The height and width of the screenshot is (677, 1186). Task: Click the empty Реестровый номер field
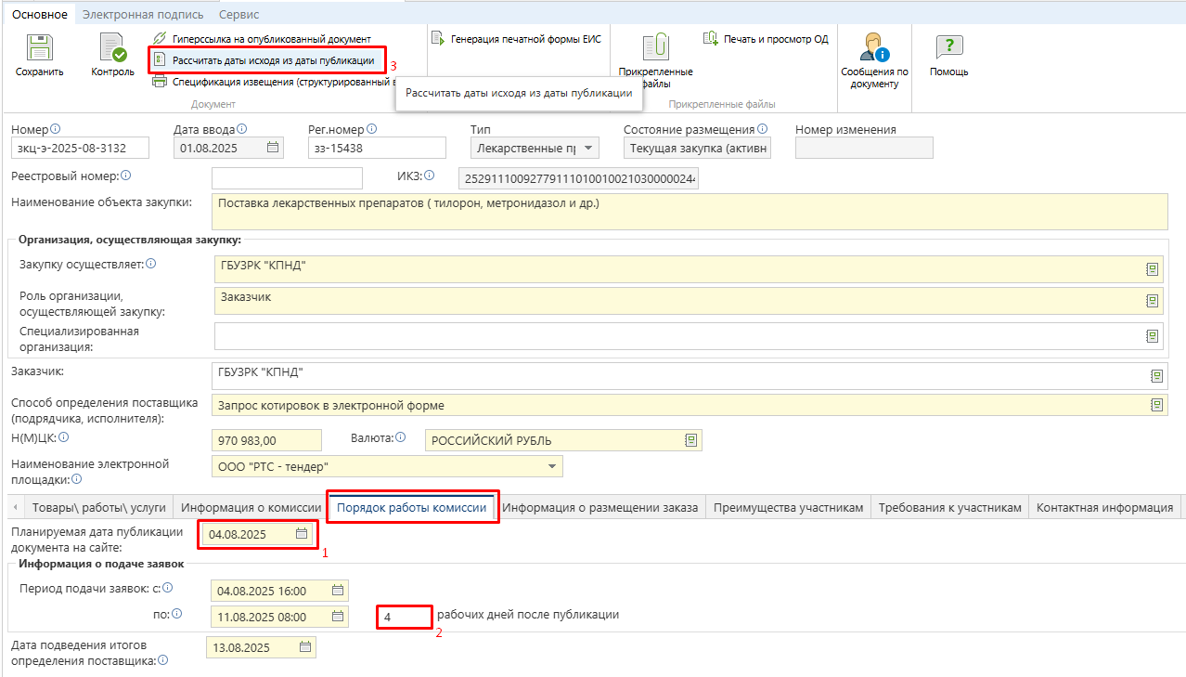pos(287,178)
